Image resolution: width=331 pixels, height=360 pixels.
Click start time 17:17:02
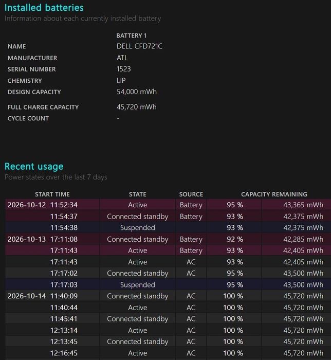pos(64,273)
